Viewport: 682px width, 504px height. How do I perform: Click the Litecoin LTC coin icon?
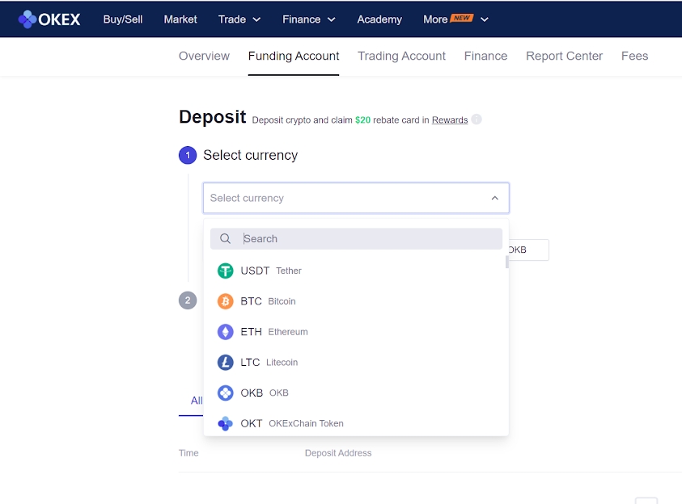[225, 362]
